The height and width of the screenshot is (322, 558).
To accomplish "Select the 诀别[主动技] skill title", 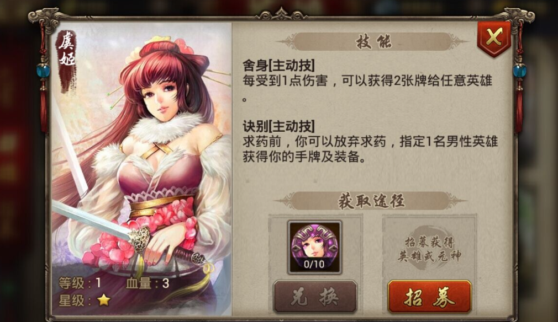I will point(278,126).
